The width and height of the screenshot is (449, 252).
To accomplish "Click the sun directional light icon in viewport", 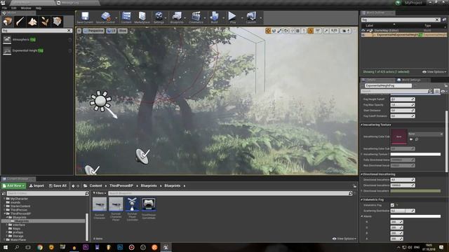I will pos(100,101).
